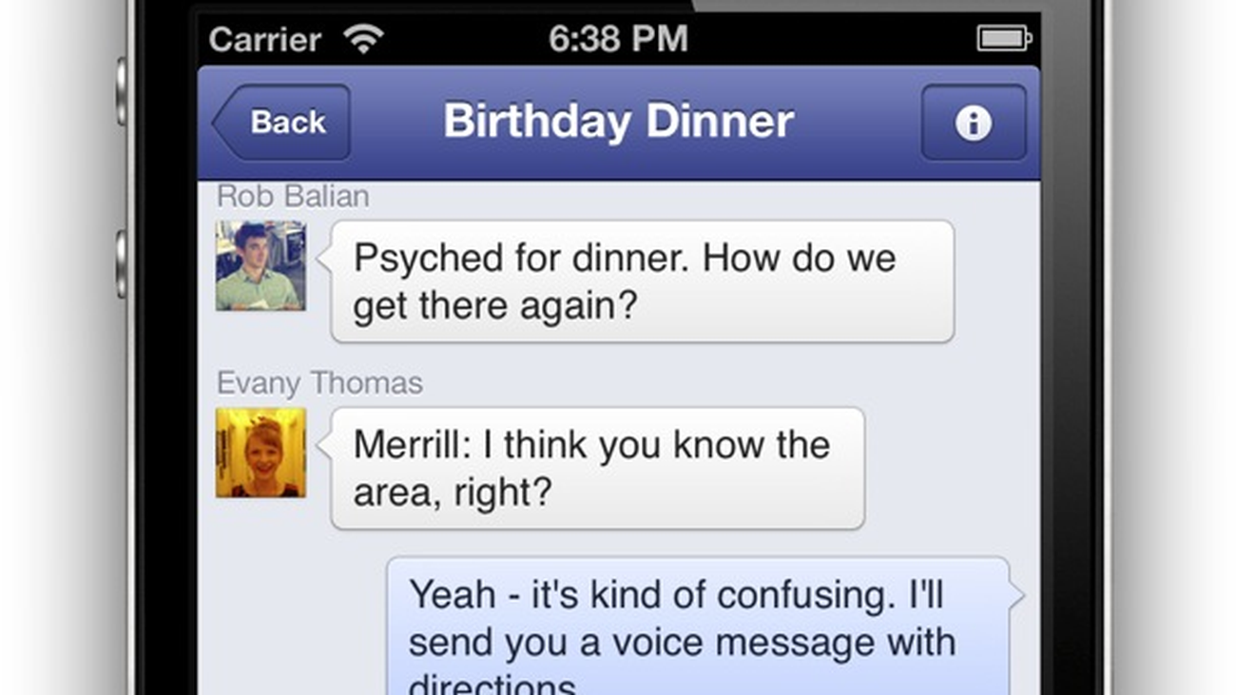
Task: Open Rob Balian's profile photo
Action: (261, 266)
